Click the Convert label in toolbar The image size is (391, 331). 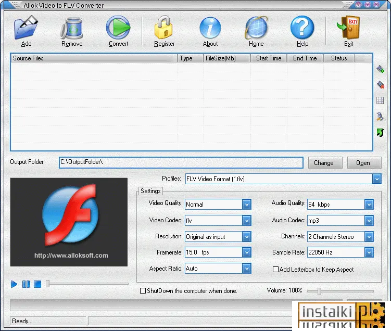click(x=119, y=44)
